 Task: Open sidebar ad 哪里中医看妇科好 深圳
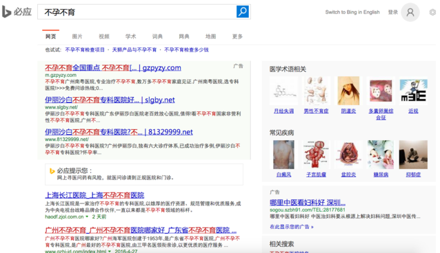coord(308,202)
